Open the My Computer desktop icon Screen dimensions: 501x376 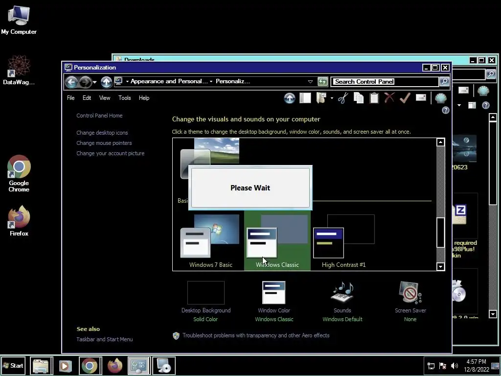click(x=19, y=20)
